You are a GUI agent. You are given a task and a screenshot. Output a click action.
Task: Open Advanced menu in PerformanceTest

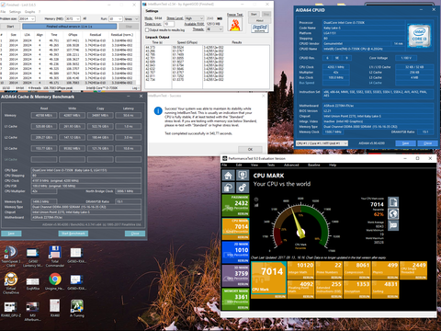[x=291, y=165]
